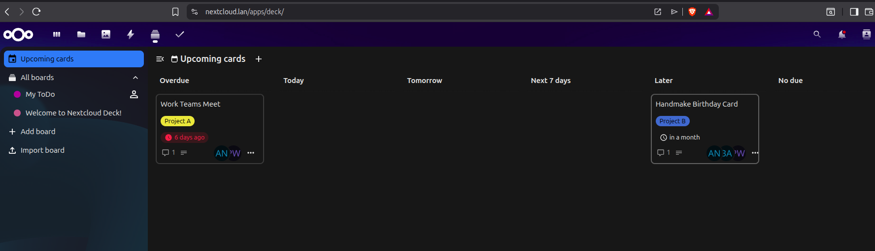875x251 pixels.
Task: Select Upcoming cards in the sidebar
Action: click(x=74, y=59)
